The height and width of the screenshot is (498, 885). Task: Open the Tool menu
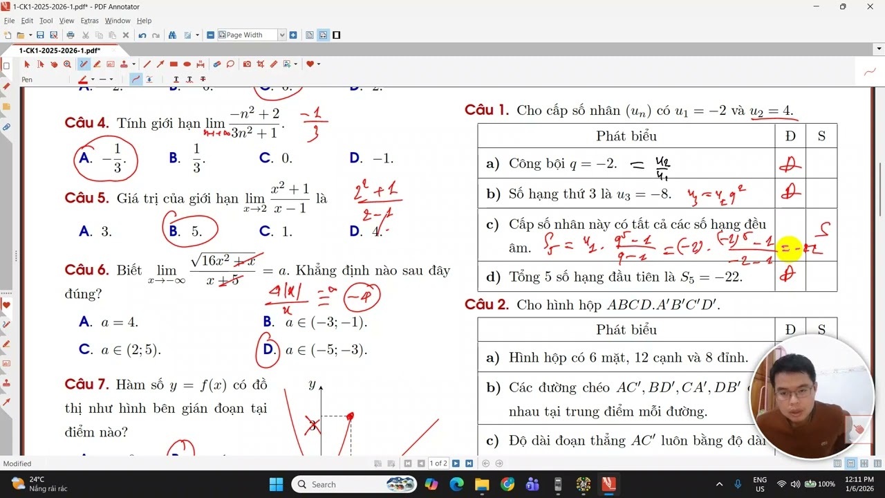coord(46,21)
